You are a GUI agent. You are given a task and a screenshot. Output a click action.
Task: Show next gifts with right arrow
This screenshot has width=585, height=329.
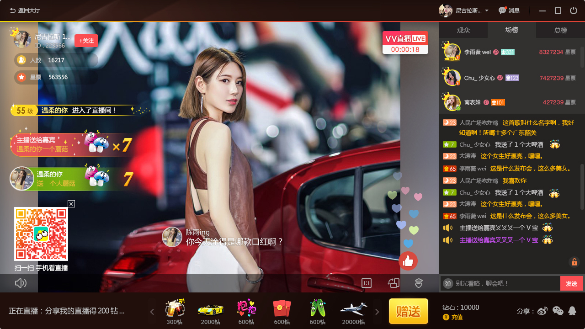click(x=377, y=312)
